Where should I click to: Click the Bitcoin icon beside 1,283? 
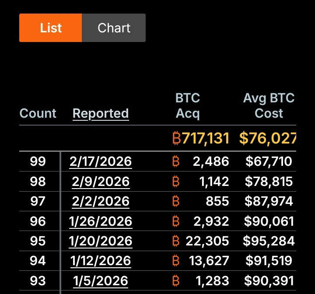pos(176,280)
